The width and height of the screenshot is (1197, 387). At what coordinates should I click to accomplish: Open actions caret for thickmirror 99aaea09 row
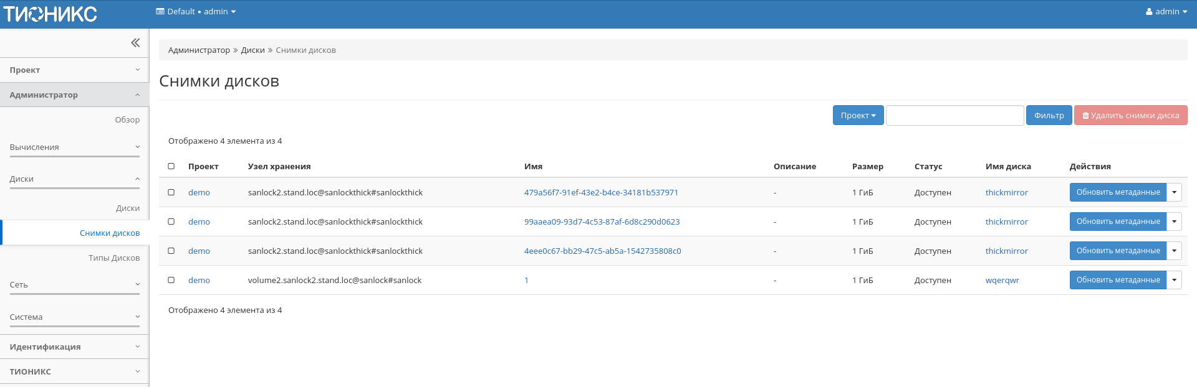[x=1174, y=221]
